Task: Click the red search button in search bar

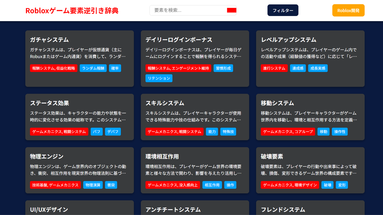Action: 231,10
